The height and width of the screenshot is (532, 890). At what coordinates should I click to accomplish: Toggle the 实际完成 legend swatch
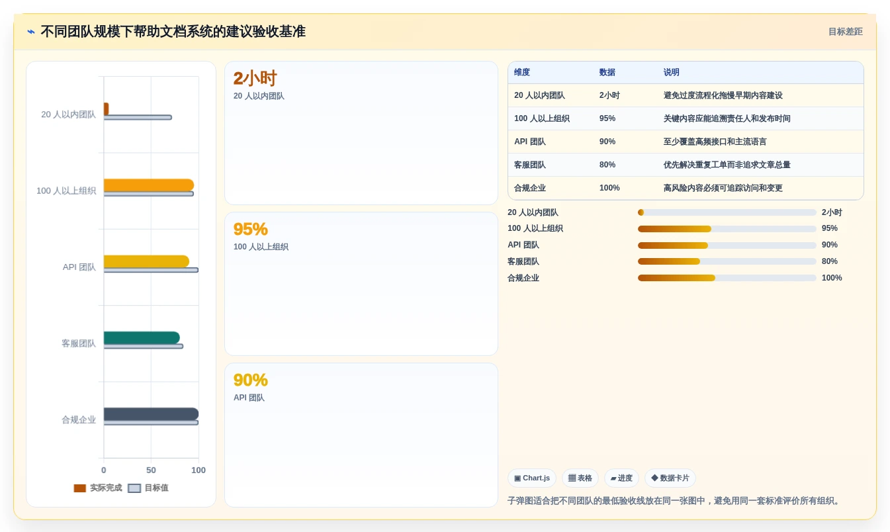coord(80,488)
